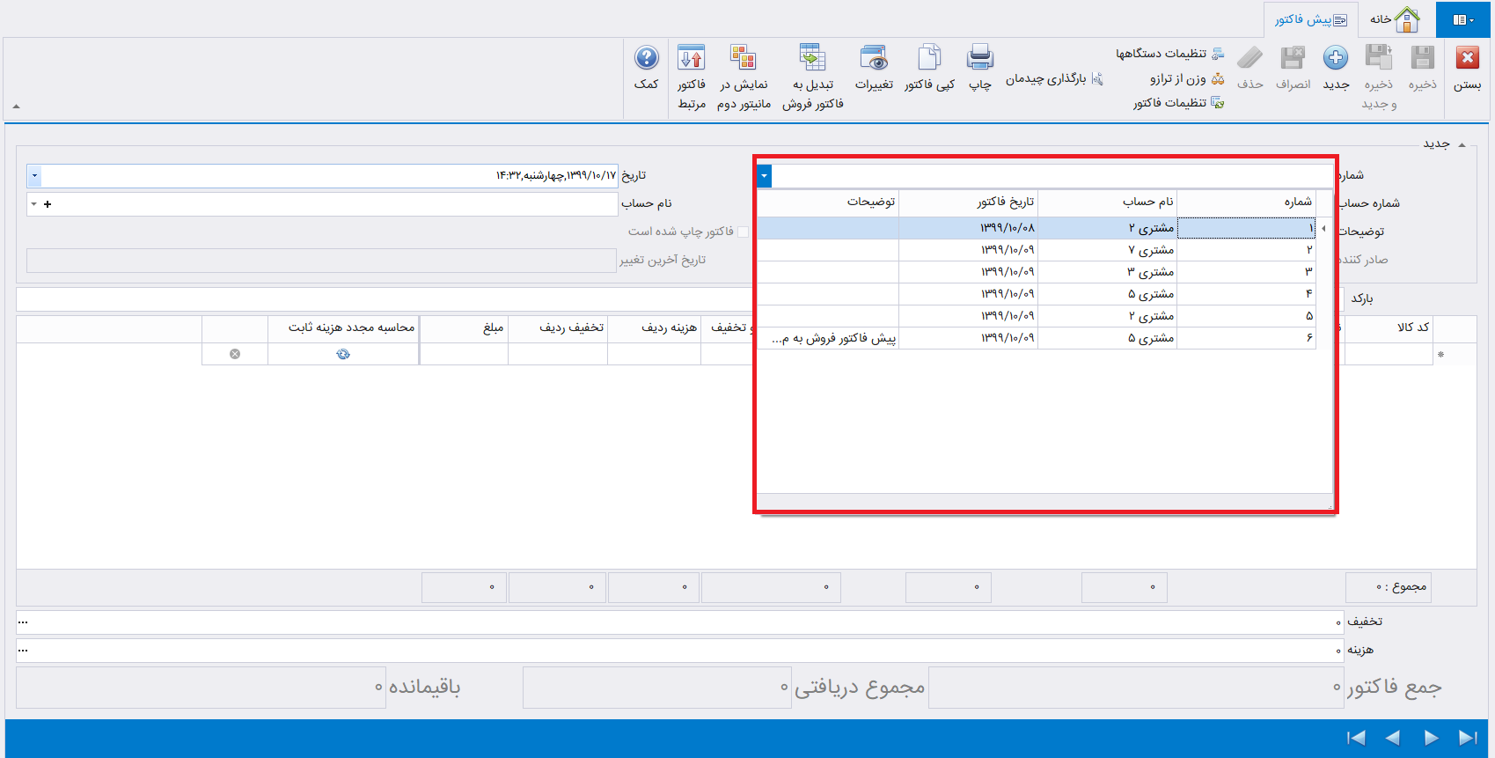Create new record with جدید icon

(x=1335, y=59)
